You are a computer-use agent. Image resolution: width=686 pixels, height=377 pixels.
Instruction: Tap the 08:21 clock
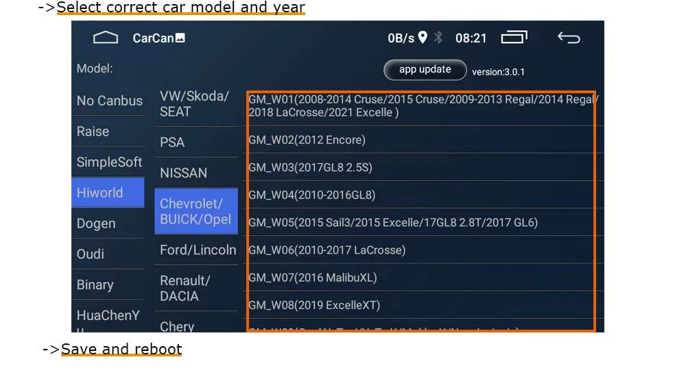click(x=471, y=38)
